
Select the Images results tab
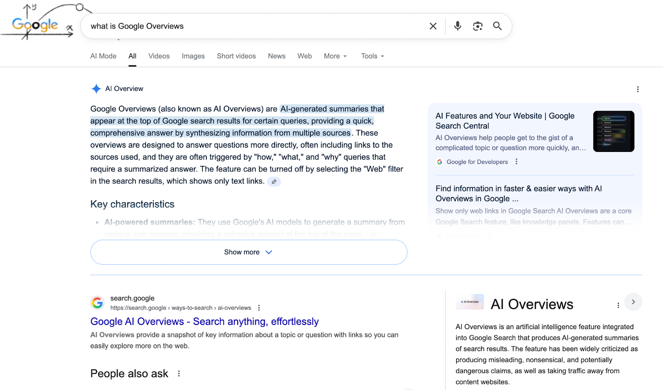(193, 56)
